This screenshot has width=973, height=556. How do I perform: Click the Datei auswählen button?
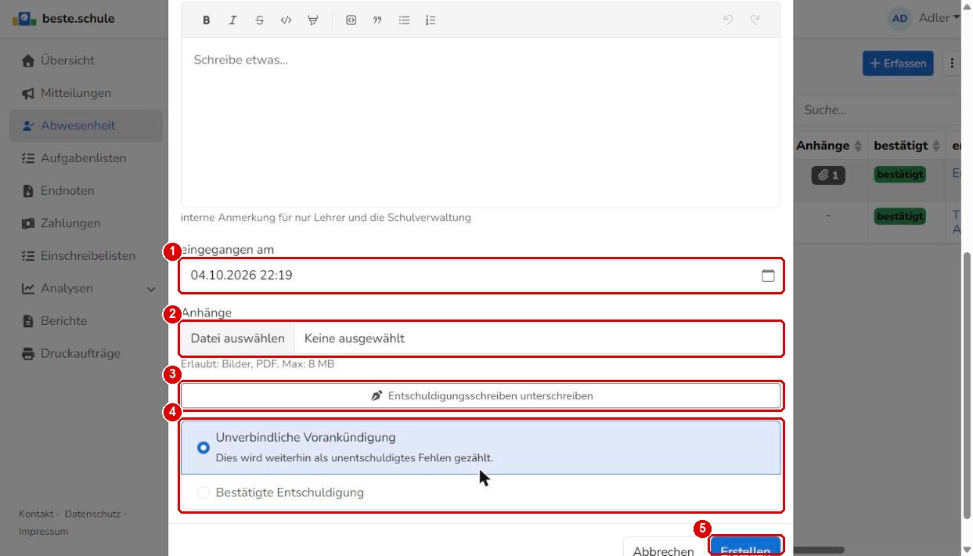238,338
